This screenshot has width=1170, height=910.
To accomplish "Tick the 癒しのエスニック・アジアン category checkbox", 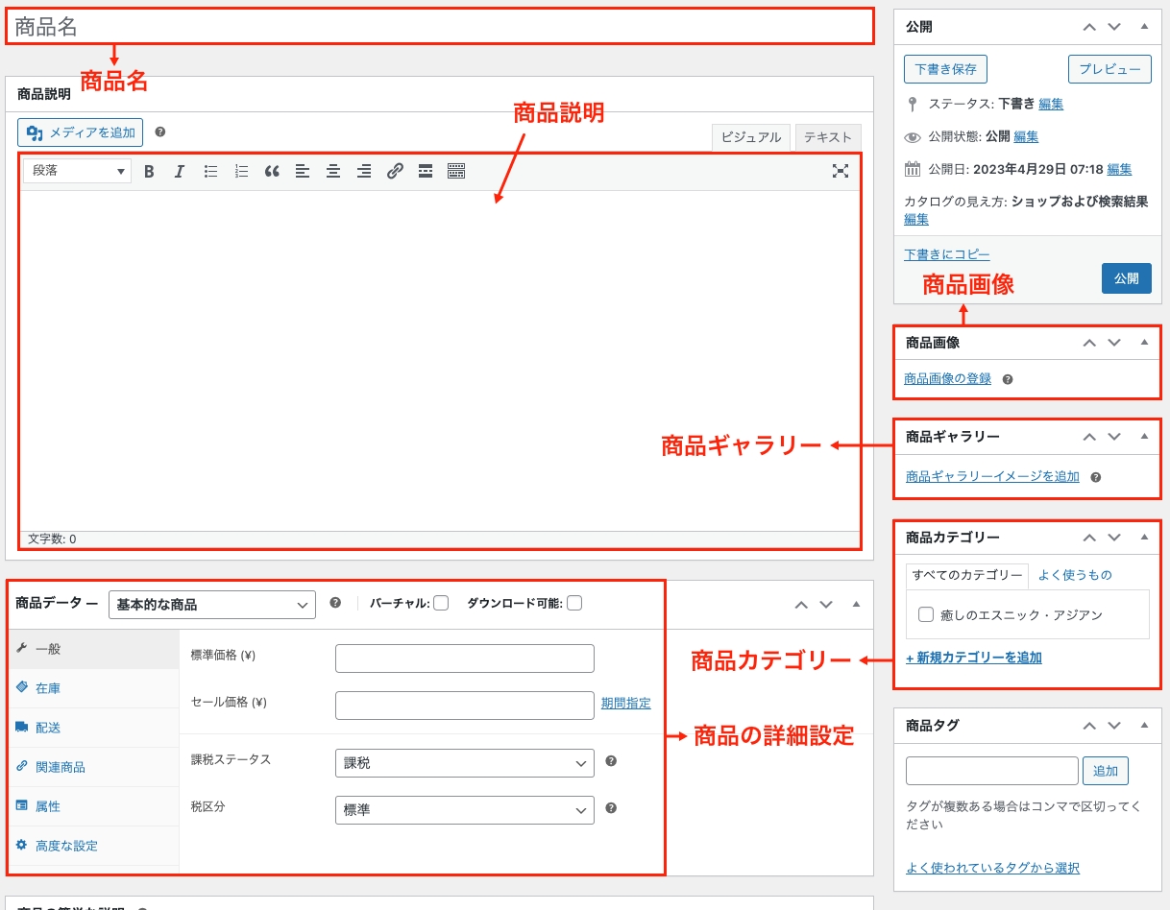I will (926, 615).
